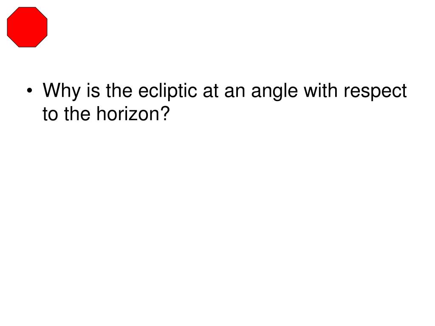Click the letter 'g' in 'angle'

coord(277,94)
